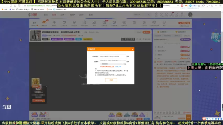Screen dimensions: 223x125
Task: Click the bookmark star in the address bar
Action: coord(25,6)
